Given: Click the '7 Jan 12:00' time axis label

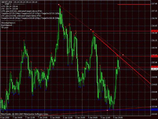Looking at the screenshot, I should [30, 117].
